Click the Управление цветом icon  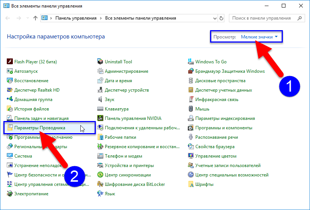click(x=191, y=156)
